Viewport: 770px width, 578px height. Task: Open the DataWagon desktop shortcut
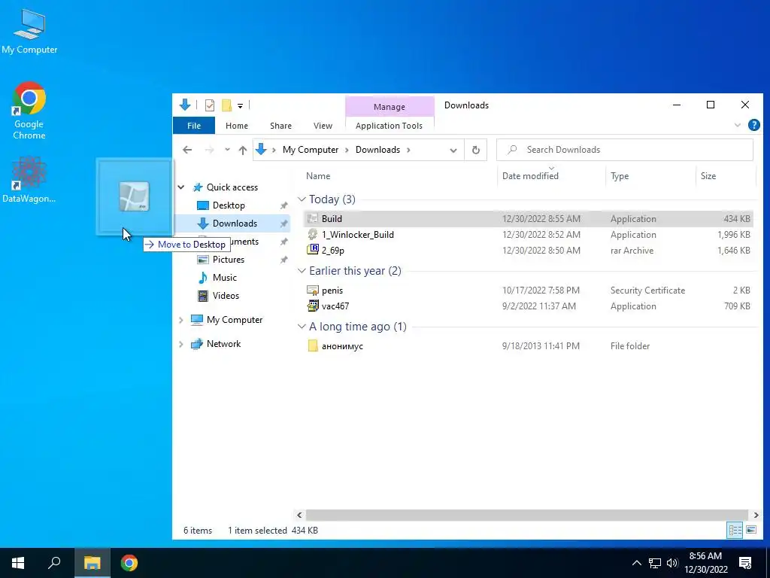[x=29, y=180]
